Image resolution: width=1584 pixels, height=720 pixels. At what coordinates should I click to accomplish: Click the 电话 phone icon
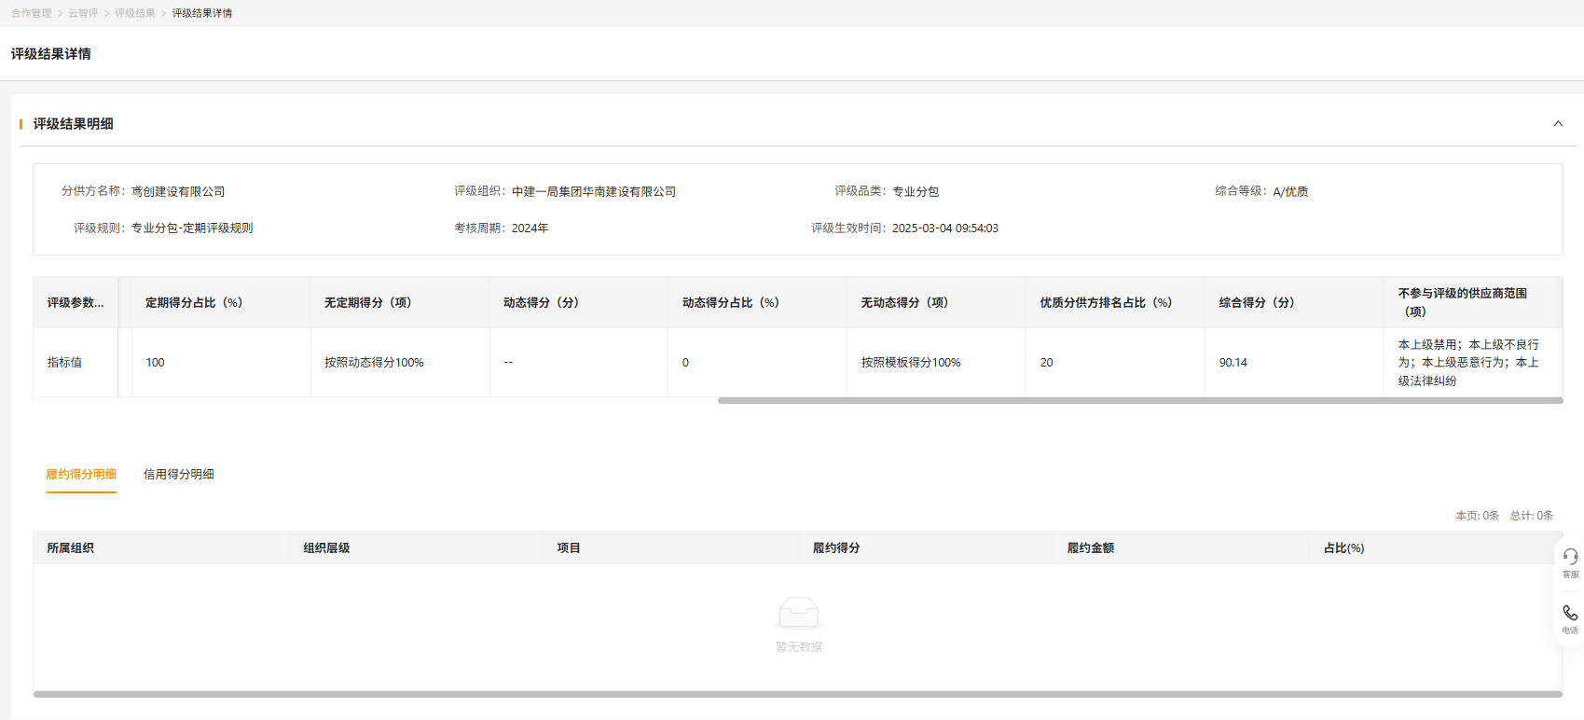tap(1570, 614)
